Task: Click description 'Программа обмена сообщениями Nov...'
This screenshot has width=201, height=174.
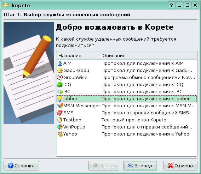Action: (x=148, y=78)
